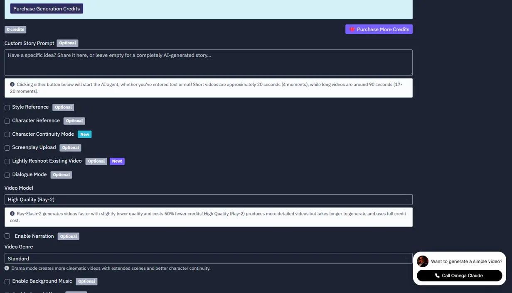Click the Optional badge beside Enable Narration
The width and height of the screenshot is (512, 293).
click(69, 237)
